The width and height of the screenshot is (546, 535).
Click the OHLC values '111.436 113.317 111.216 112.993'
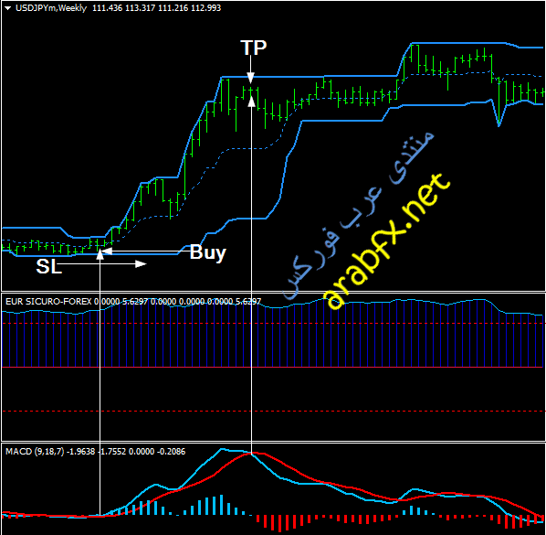click(156, 8)
